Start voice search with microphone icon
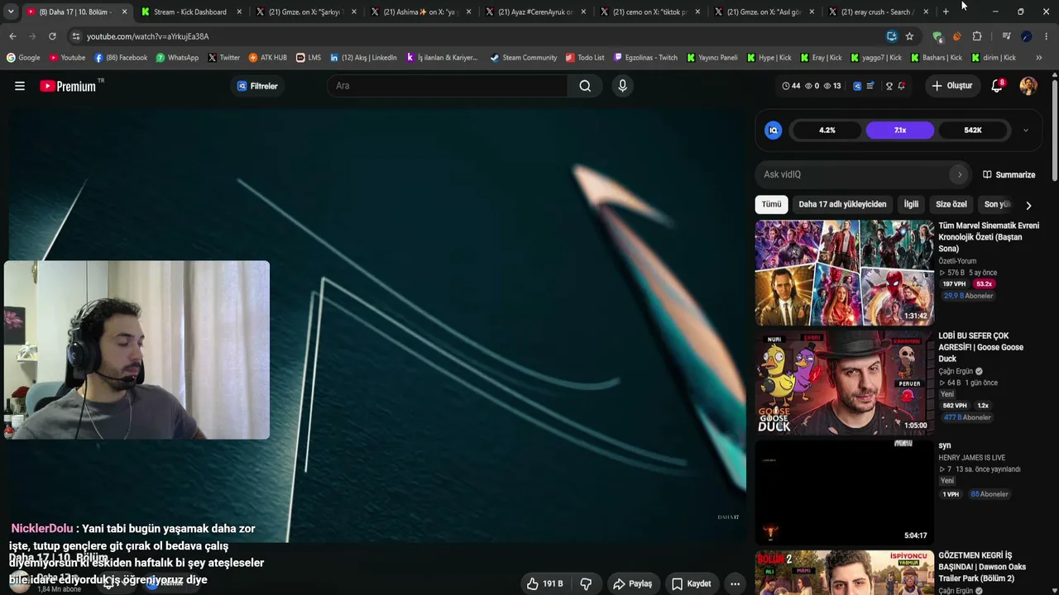 pyautogui.click(x=623, y=86)
